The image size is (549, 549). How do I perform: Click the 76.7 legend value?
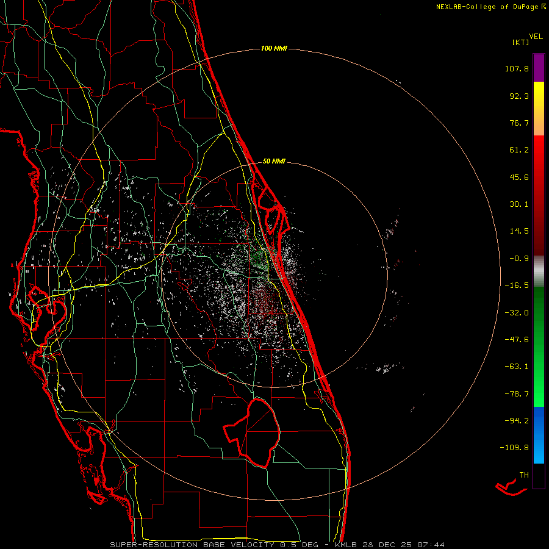(x=519, y=123)
